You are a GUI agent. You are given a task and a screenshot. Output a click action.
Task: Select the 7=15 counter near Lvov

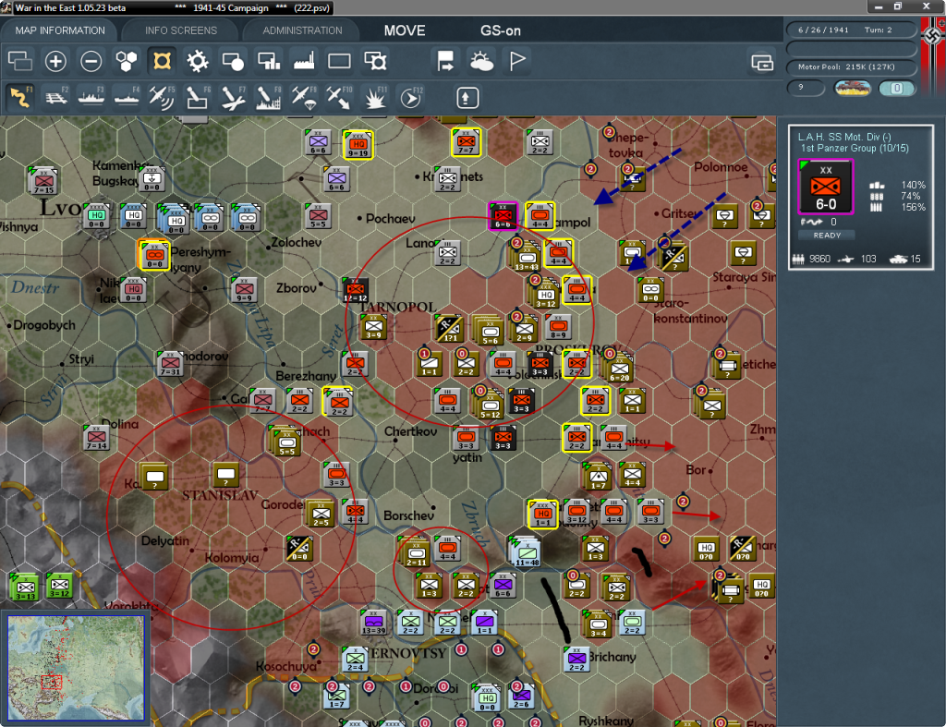pos(43,181)
